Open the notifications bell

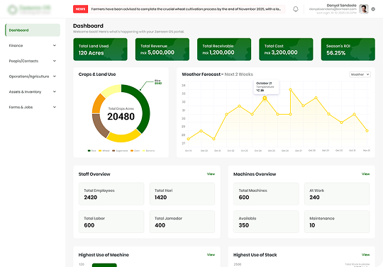pyautogui.click(x=296, y=9)
